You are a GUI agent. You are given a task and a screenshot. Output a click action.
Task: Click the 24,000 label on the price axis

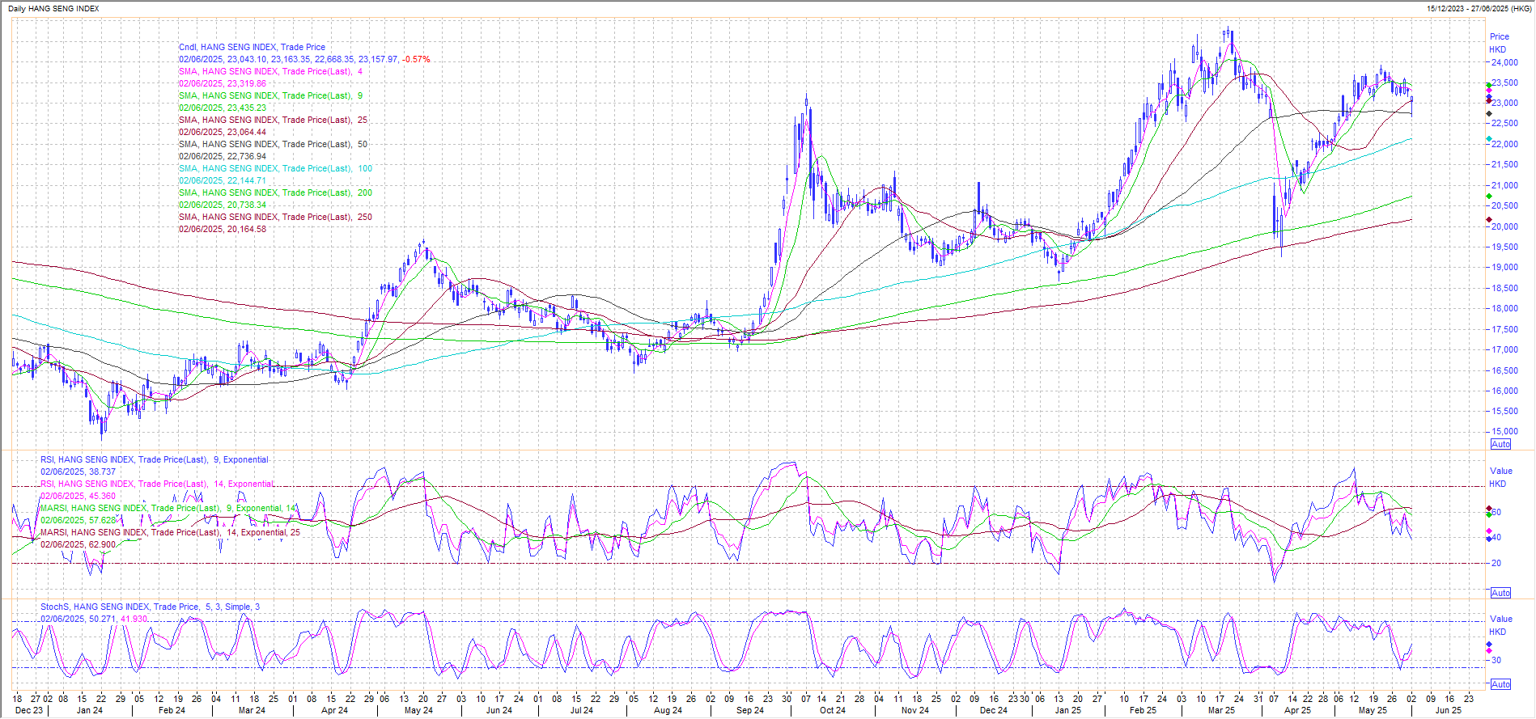point(1504,62)
